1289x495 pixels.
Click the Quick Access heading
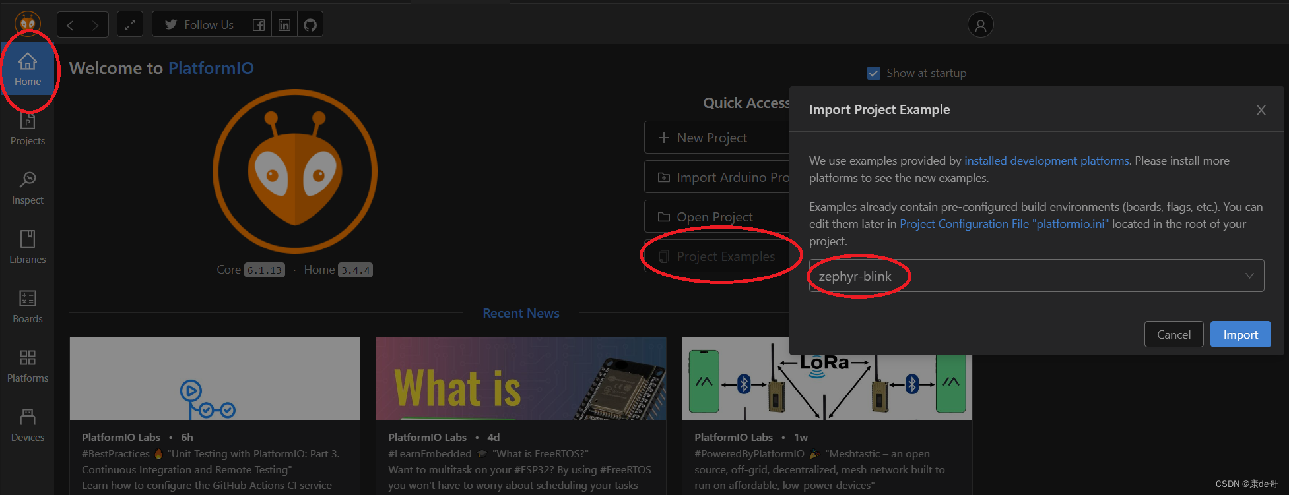point(746,103)
